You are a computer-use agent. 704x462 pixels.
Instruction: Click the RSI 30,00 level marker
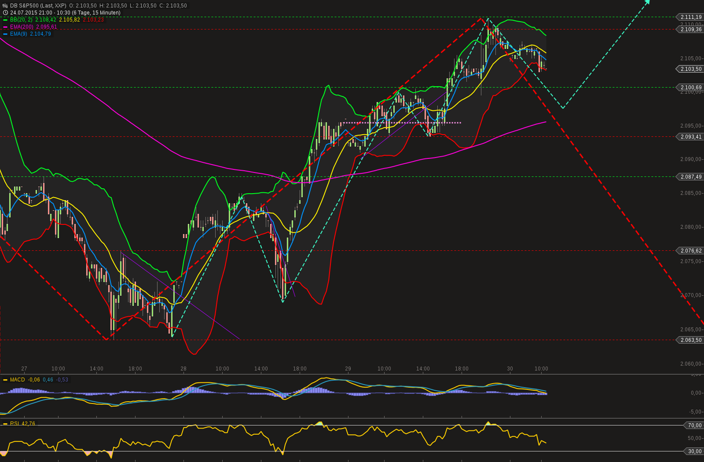click(x=694, y=451)
